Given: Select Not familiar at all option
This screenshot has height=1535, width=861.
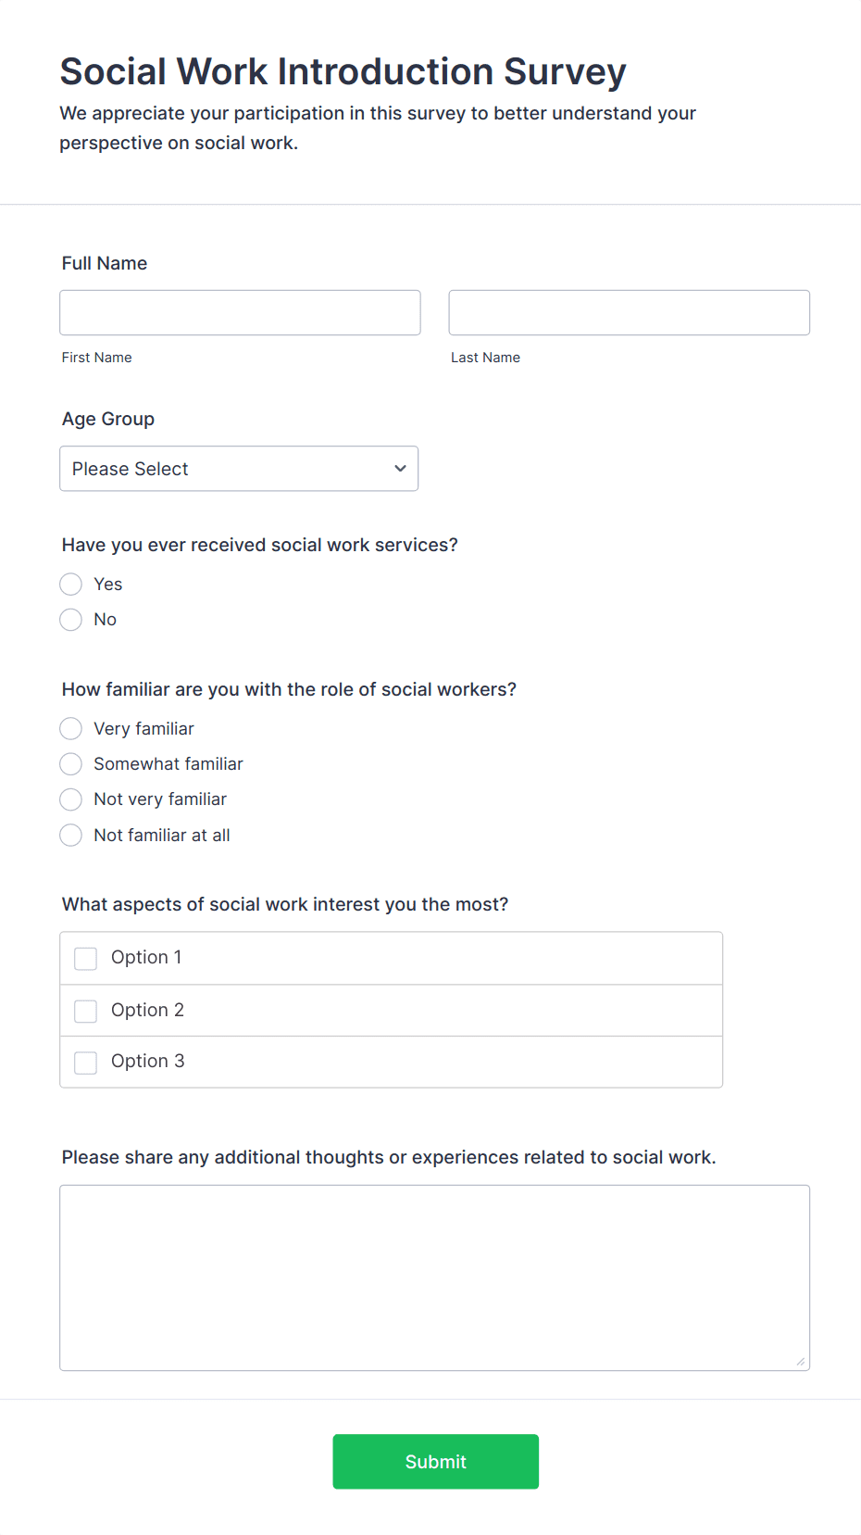Looking at the screenshot, I should [x=71, y=836].
